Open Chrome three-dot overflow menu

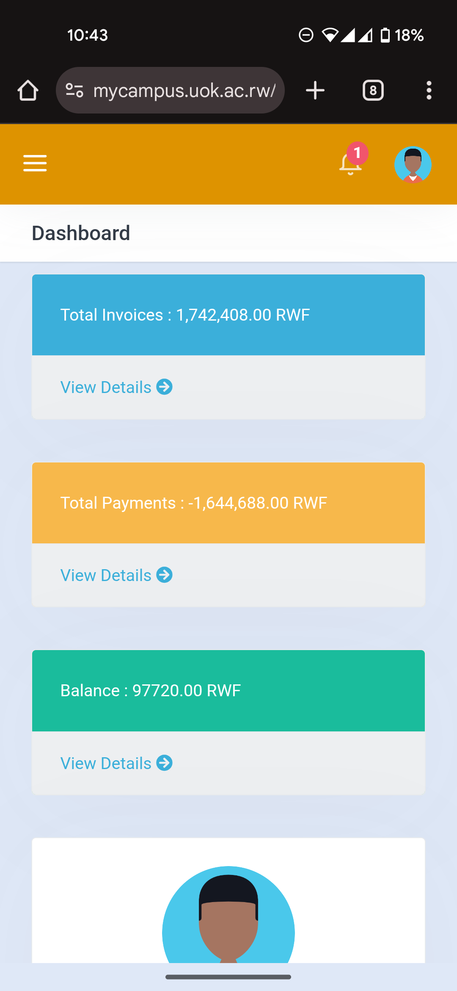point(429,90)
